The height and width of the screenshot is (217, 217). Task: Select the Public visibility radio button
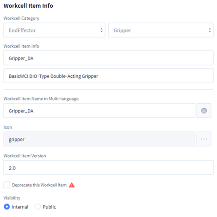[x=37, y=207]
